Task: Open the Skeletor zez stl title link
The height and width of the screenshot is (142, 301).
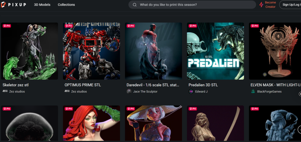Action: tap(16, 85)
